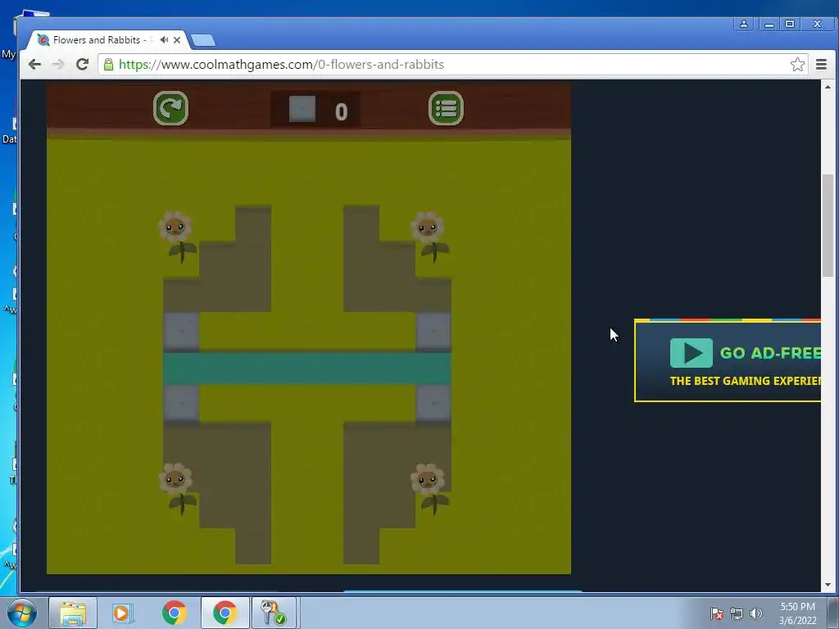Click the GO AD-FREE banner play button
The image size is (839, 629).
[692, 352]
